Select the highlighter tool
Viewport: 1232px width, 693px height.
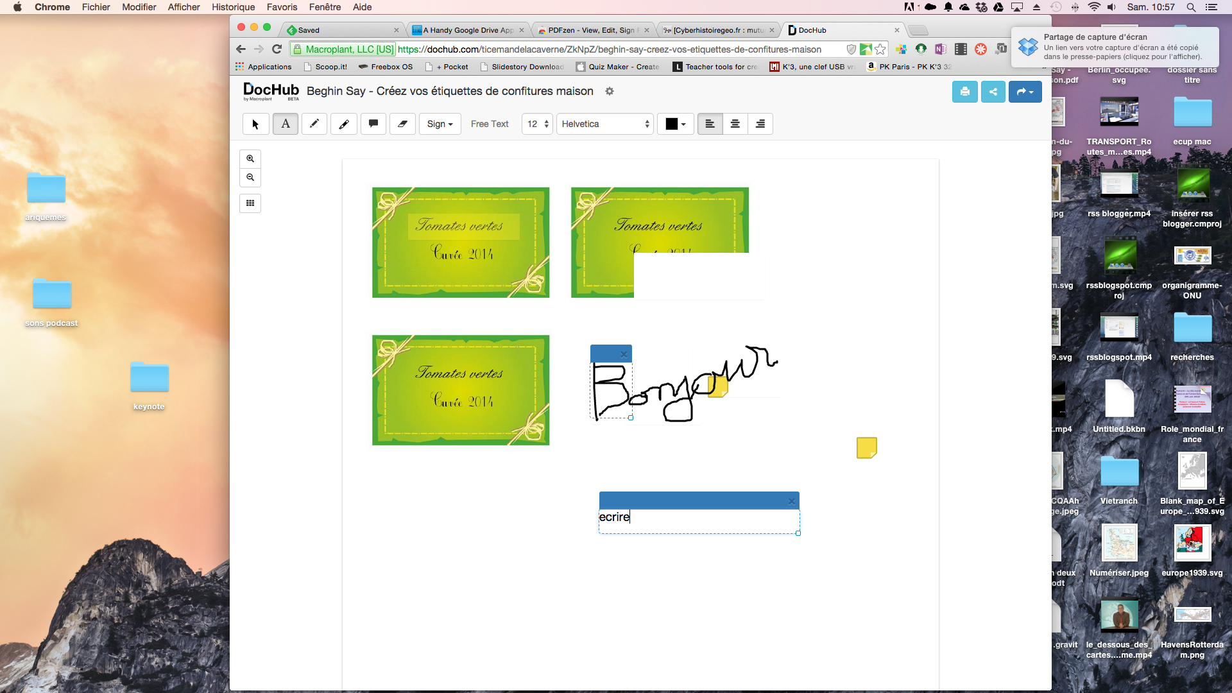pos(344,124)
